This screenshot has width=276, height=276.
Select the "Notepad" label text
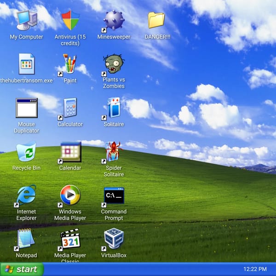(26, 255)
